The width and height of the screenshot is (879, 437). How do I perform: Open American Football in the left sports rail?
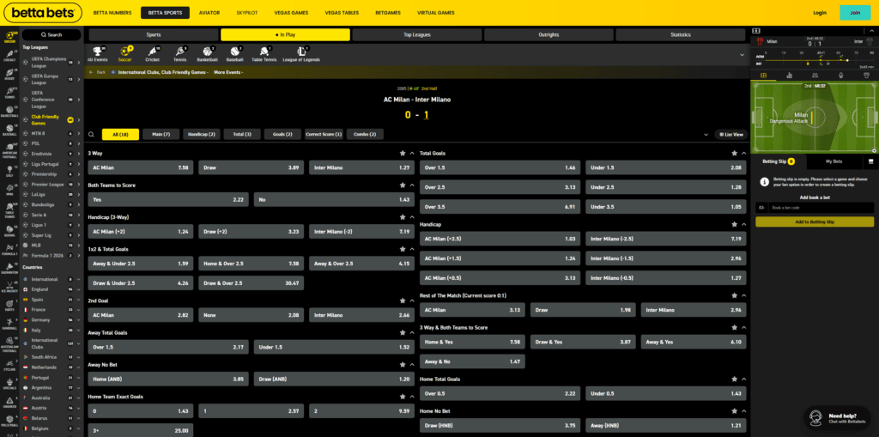(x=9, y=149)
